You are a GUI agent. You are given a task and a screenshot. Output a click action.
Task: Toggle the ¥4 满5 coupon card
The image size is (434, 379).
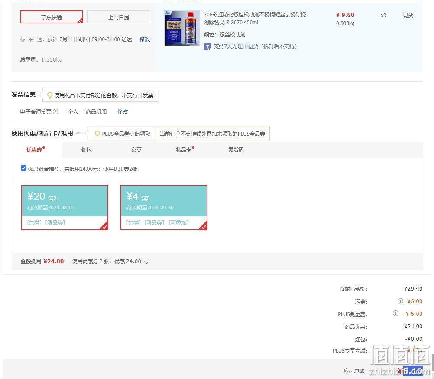point(164,208)
